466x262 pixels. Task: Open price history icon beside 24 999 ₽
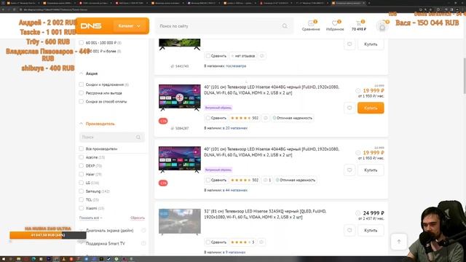point(358,213)
